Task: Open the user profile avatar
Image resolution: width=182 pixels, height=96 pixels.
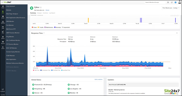Action: coord(180,2)
